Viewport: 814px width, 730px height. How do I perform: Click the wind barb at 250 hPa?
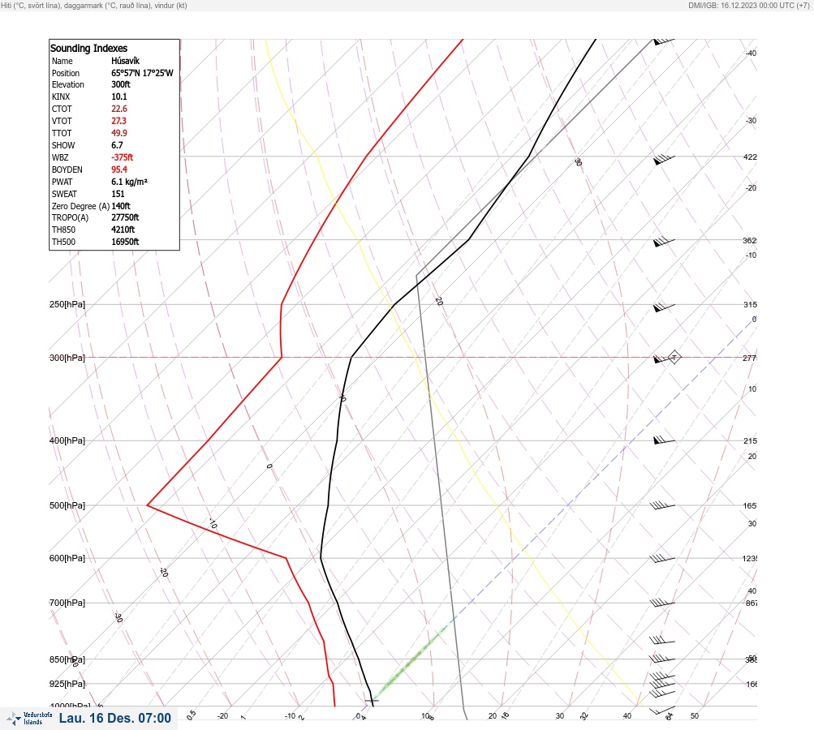tap(664, 307)
